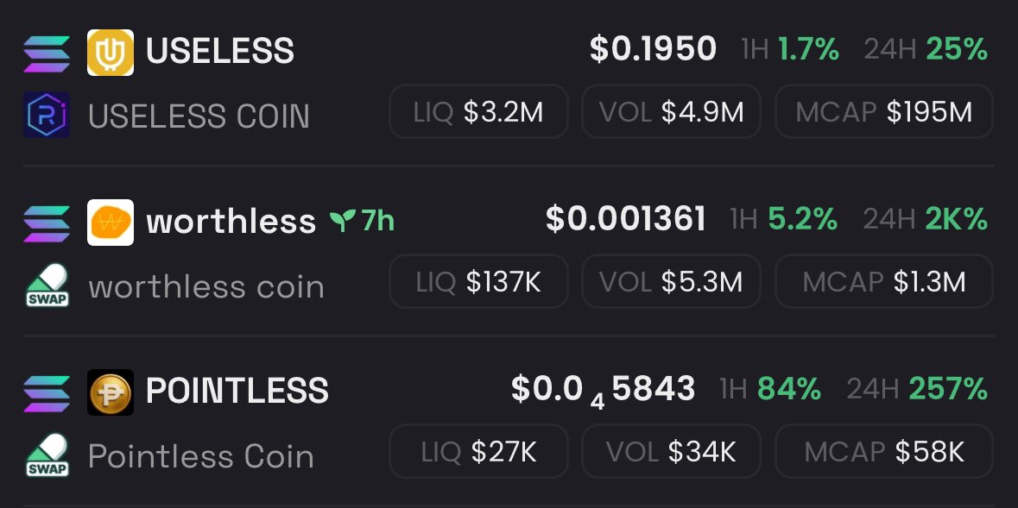This screenshot has width=1018, height=508.
Task: Click the MCAP $58K pill for POINTLESS
Action: pyautogui.click(x=883, y=452)
